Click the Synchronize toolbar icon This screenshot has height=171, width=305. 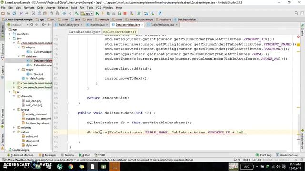pos(14,13)
